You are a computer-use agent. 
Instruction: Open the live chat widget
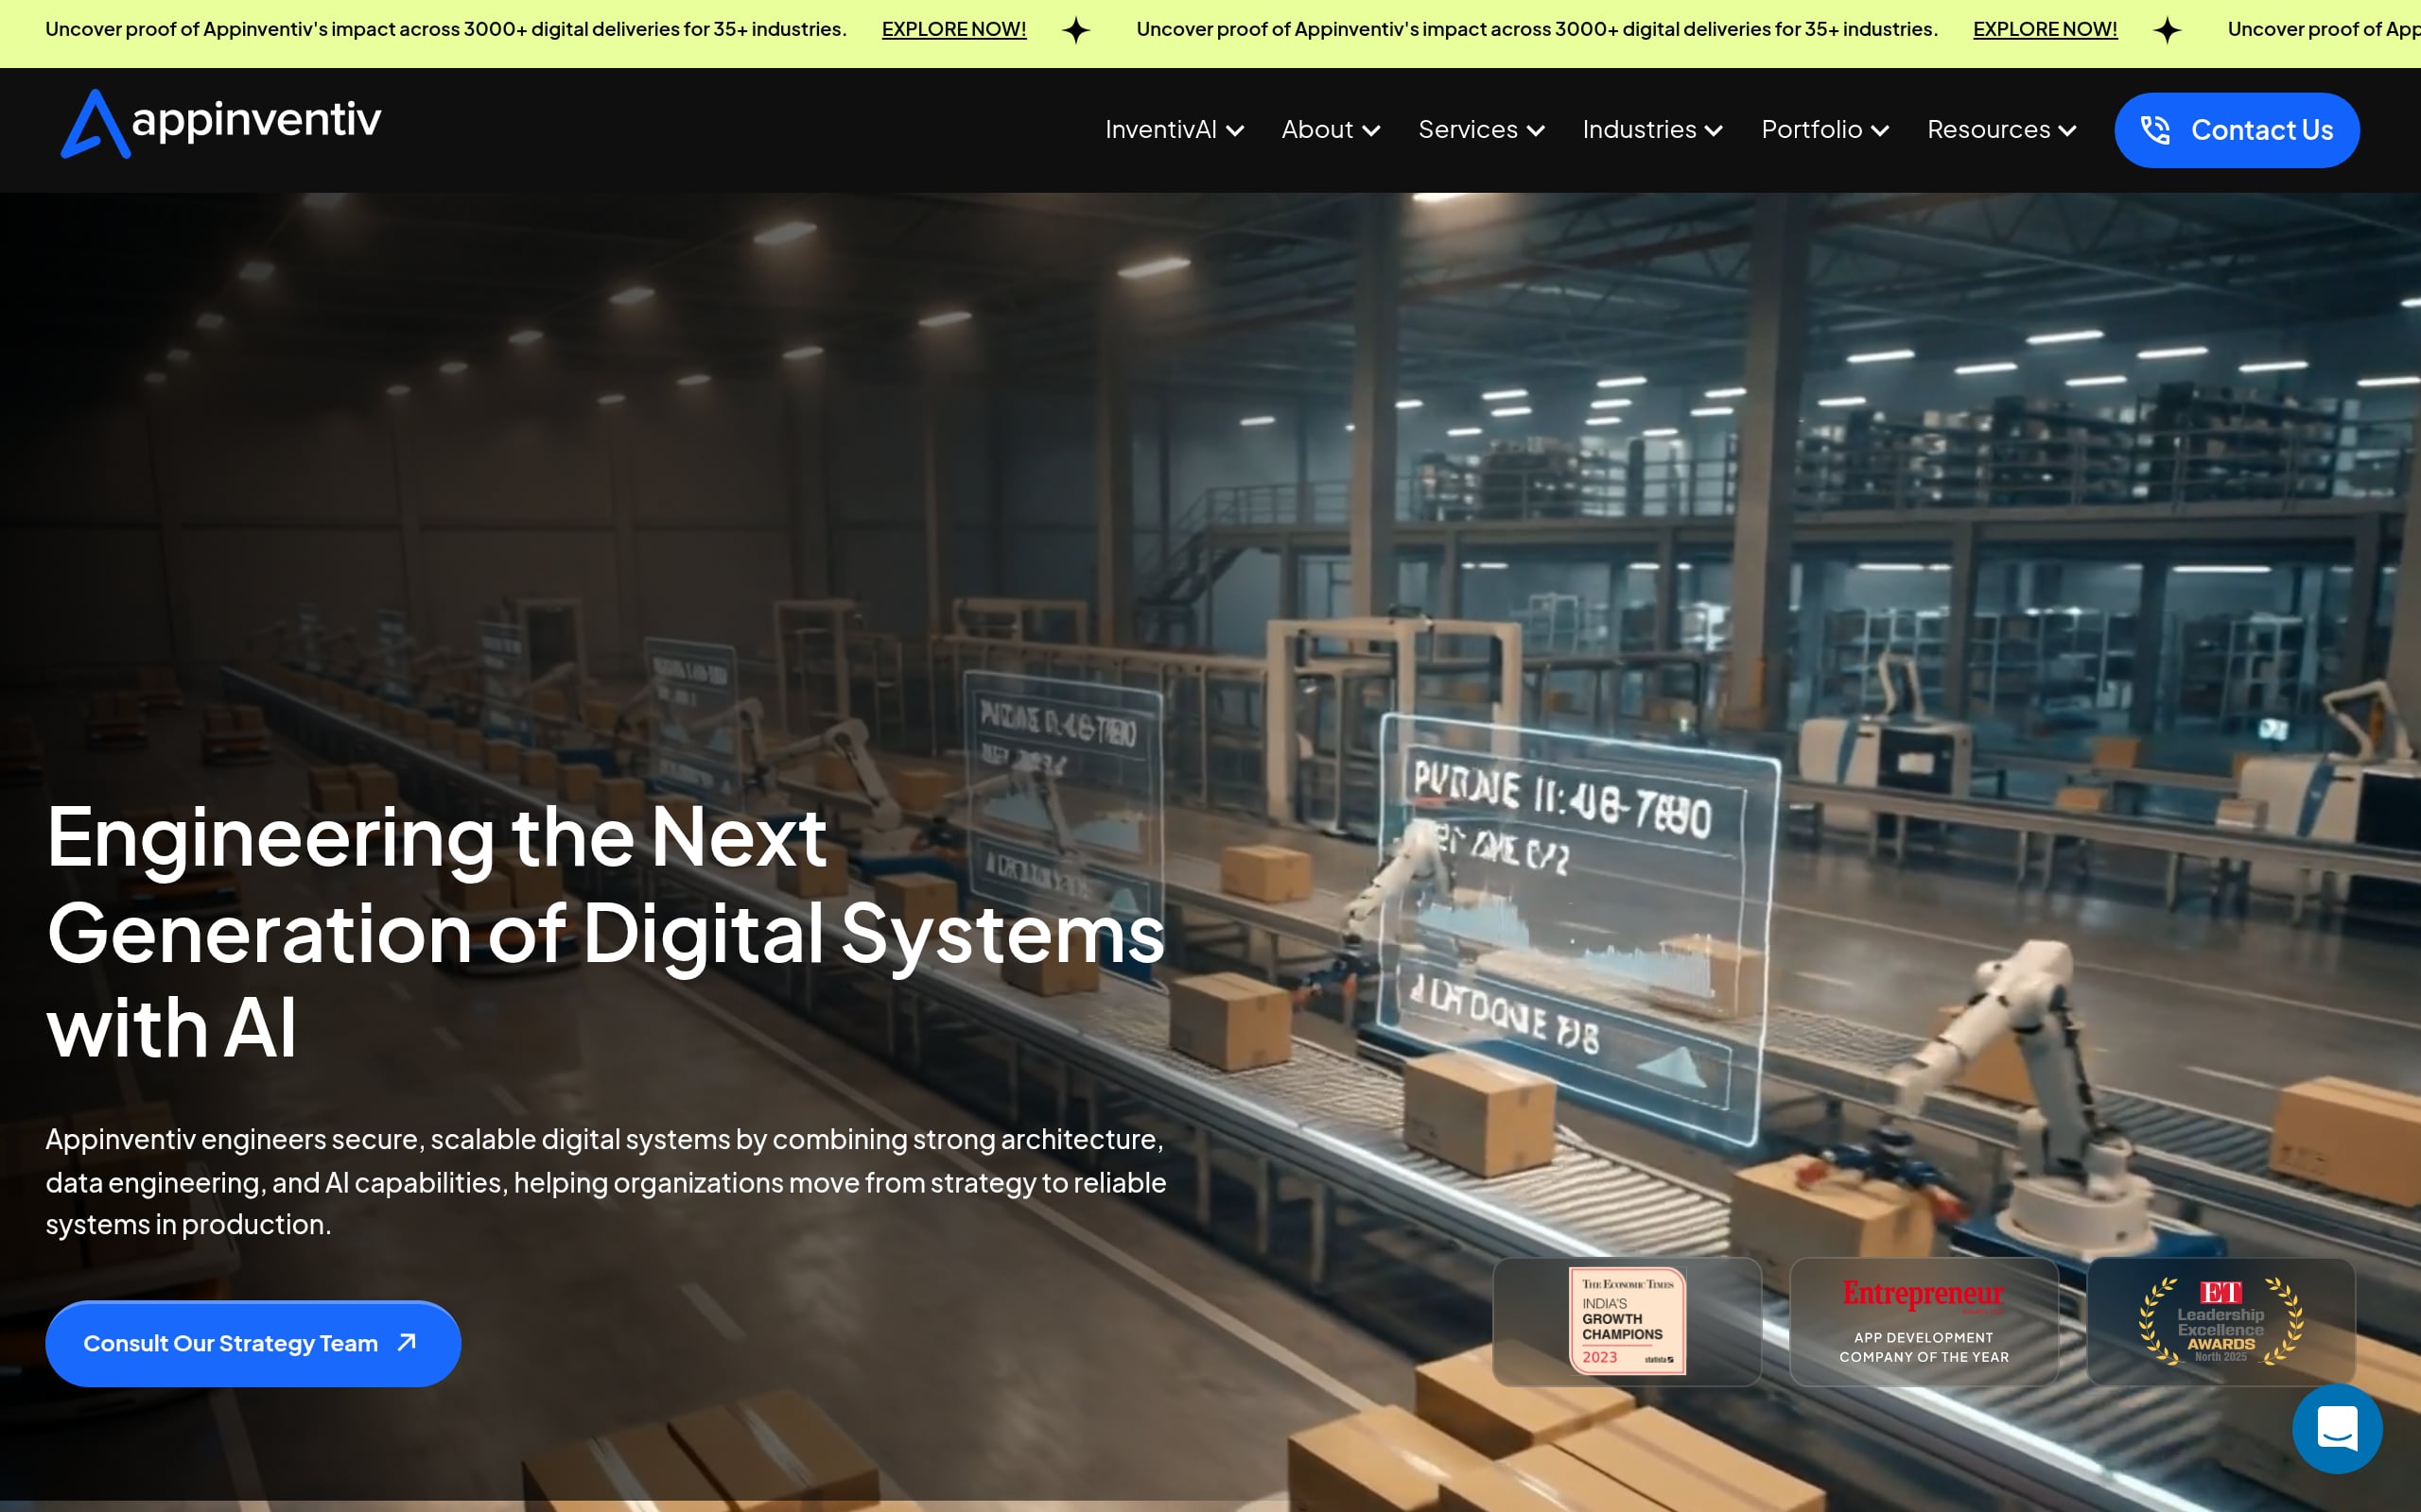[2336, 1429]
